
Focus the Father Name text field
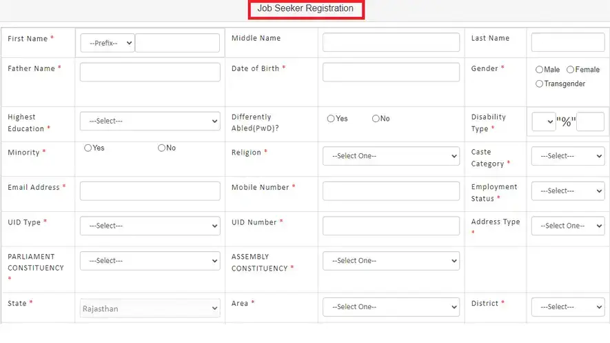tap(150, 72)
